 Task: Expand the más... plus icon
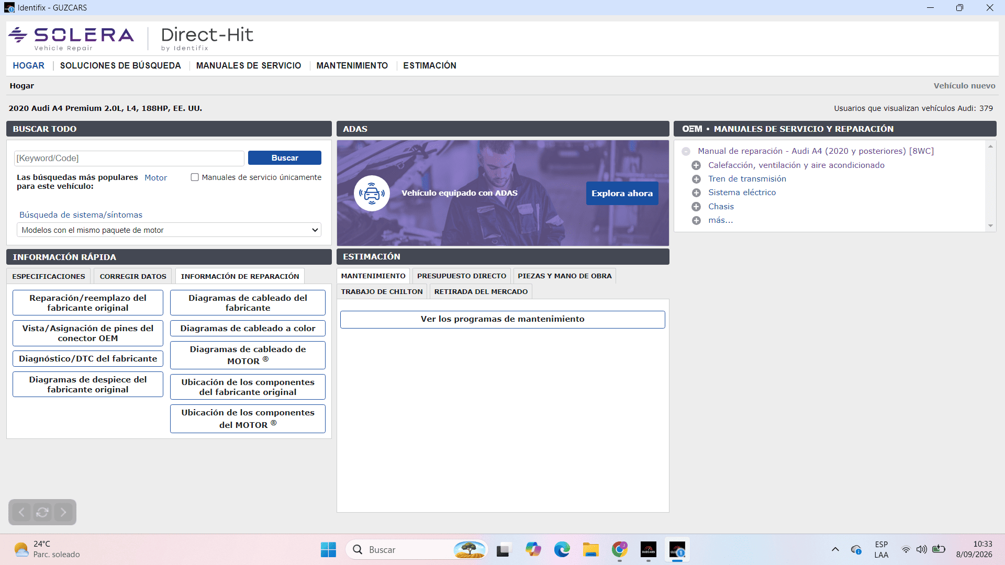[696, 220]
